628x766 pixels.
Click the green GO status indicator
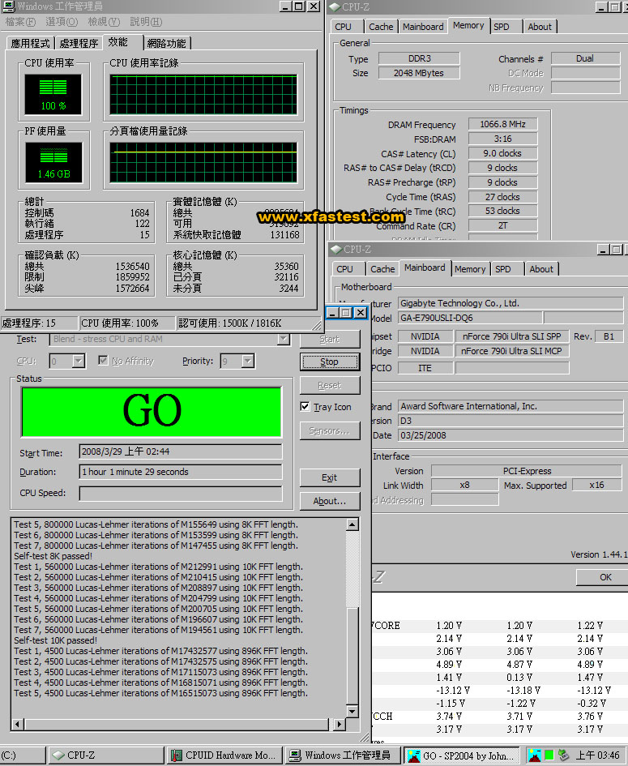click(x=152, y=411)
